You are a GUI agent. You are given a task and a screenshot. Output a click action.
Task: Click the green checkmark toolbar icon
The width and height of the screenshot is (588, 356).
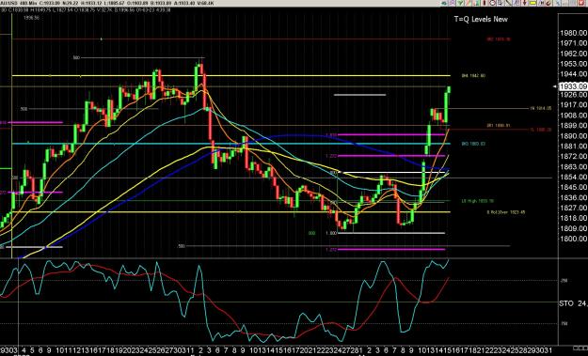pyautogui.click(x=460, y=3)
